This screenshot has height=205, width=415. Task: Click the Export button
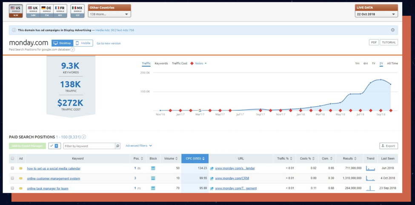coord(389,146)
